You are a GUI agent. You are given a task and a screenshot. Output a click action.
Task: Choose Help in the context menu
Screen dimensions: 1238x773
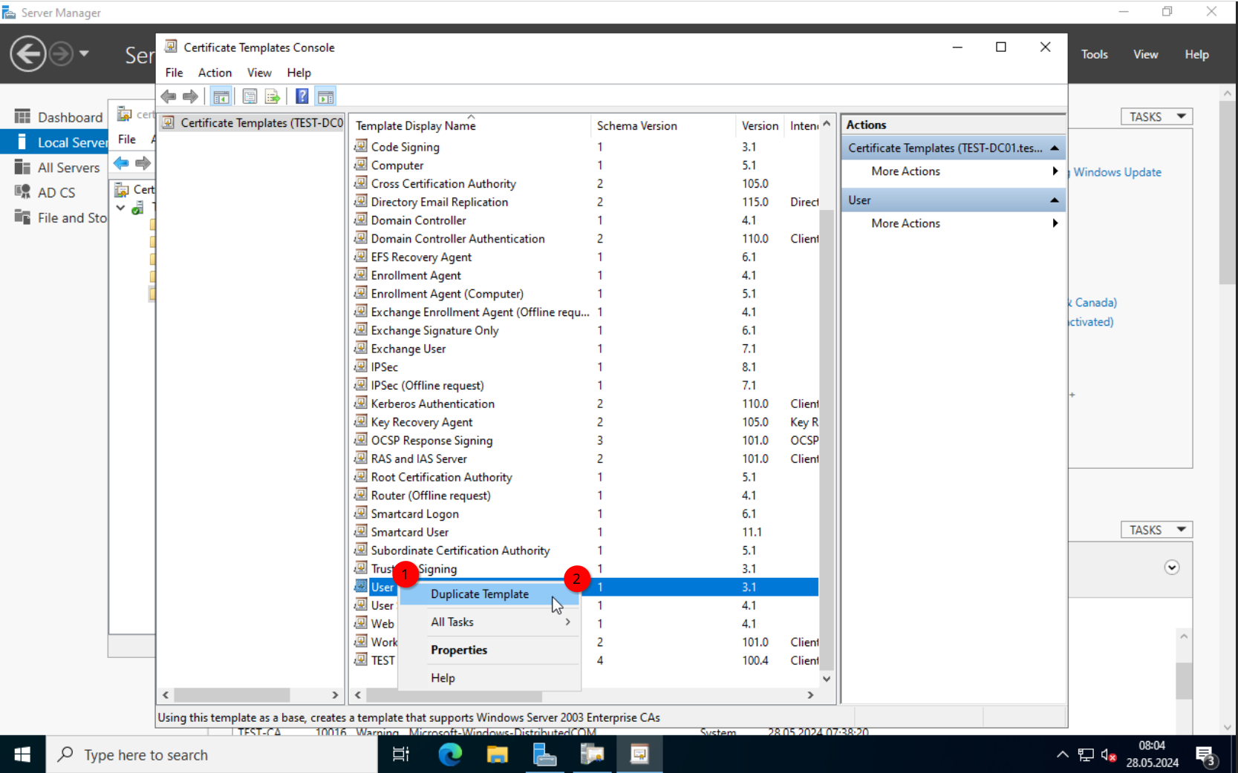tap(489, 678)
